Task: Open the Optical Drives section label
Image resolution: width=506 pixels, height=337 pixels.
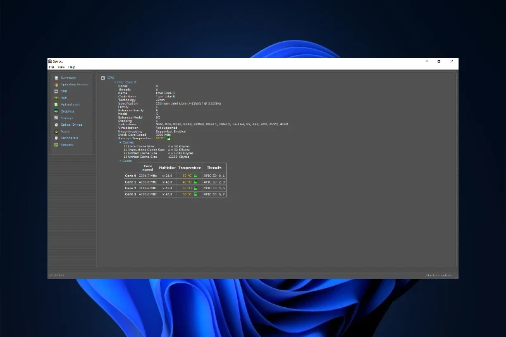Action: (x=71, y=125)
